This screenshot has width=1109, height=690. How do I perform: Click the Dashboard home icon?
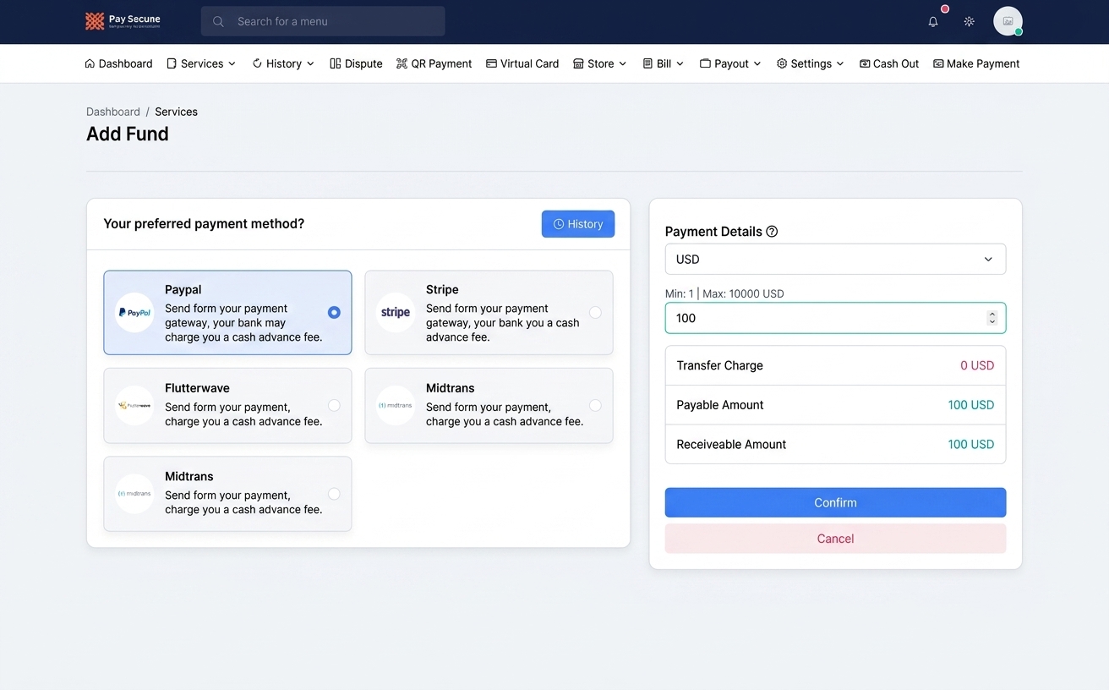90,63
